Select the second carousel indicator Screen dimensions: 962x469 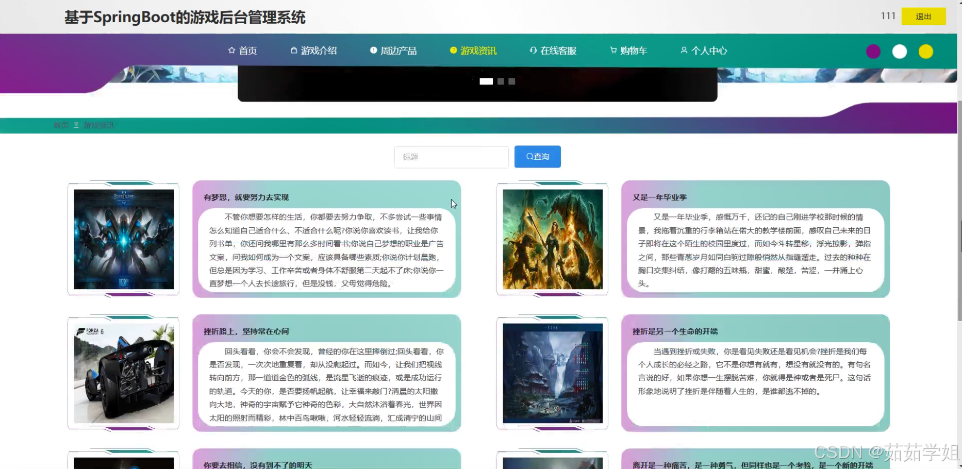pos(501,81)
